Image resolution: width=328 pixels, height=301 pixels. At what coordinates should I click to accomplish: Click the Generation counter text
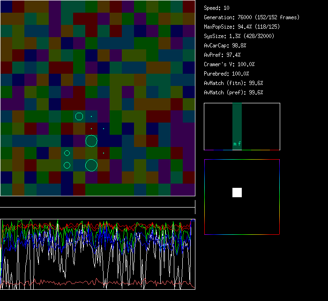251,17
